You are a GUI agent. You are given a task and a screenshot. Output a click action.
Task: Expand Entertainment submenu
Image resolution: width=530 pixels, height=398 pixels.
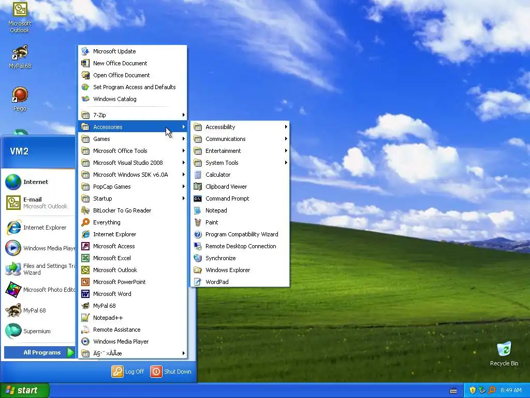pyautogui.click(x=240, y=151)
